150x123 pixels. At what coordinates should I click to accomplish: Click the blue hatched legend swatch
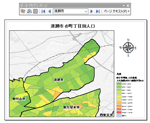click(119, 115)
